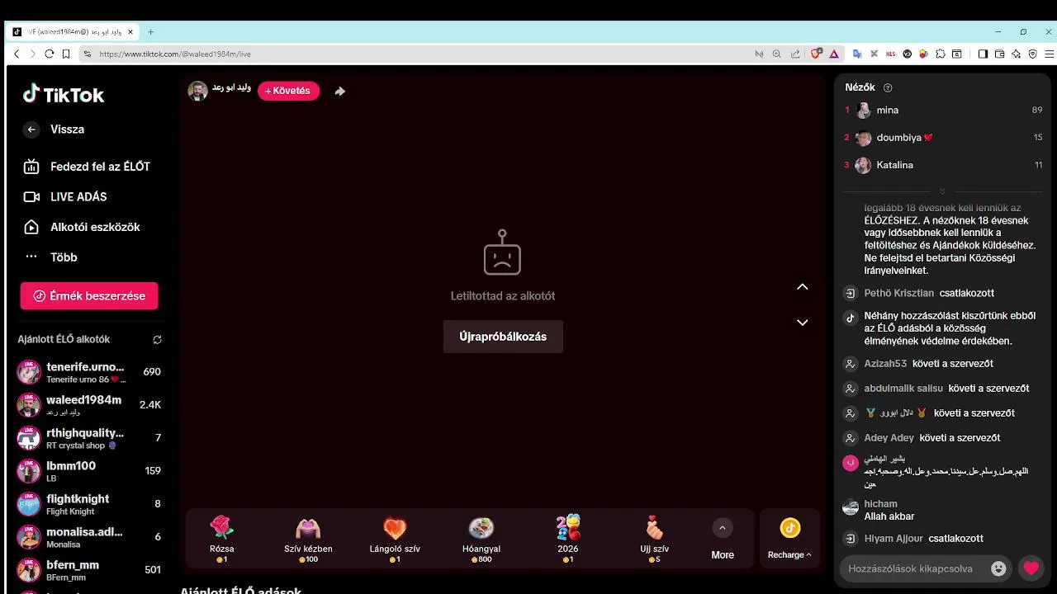Select flightknight live creator
This screenshot has width=1057, height=594.
[89, 504]
